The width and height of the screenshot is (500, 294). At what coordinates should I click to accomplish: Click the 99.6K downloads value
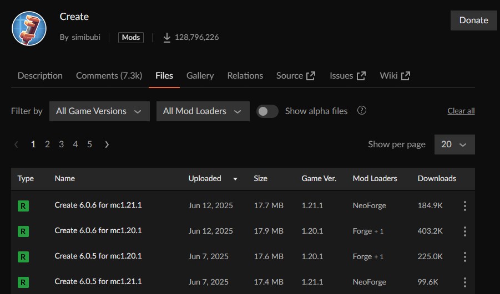click(428, 282)
